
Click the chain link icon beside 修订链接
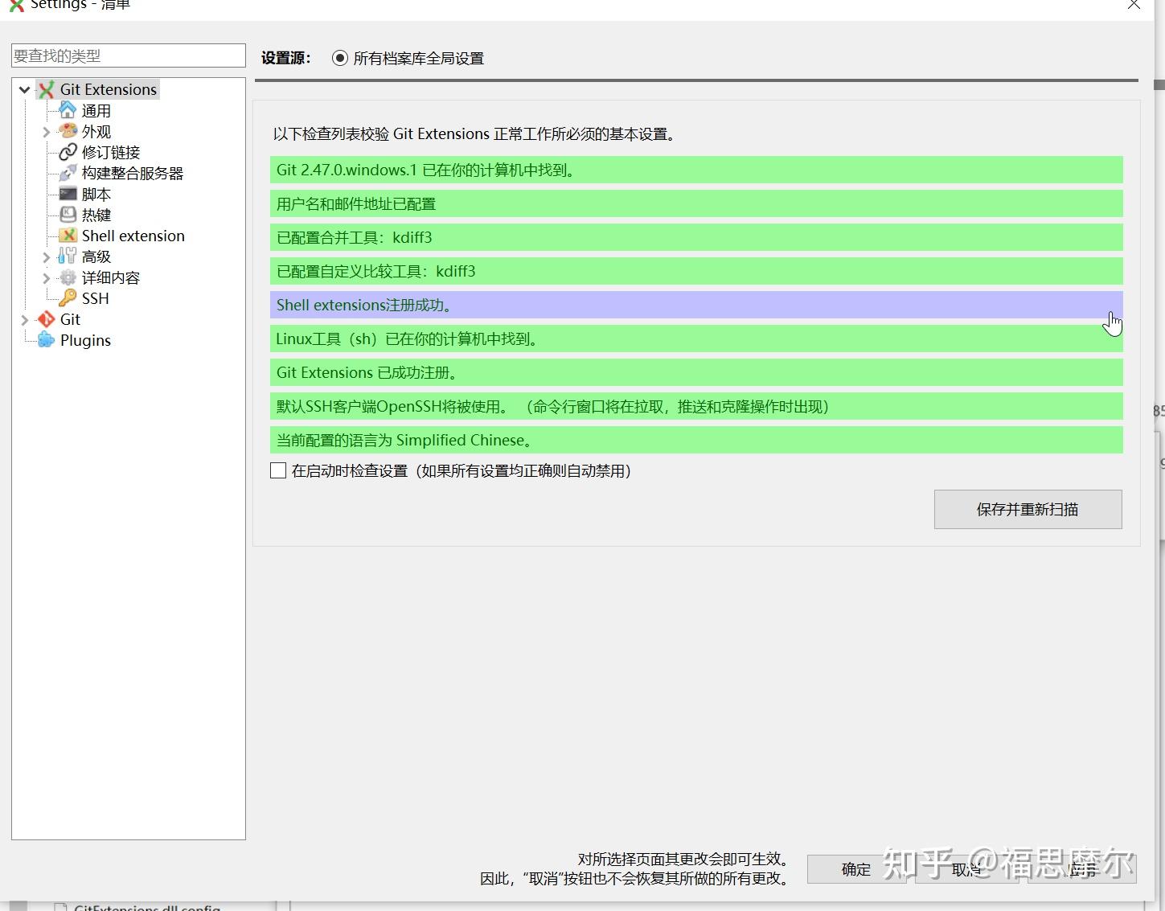(x=68, y=152)
